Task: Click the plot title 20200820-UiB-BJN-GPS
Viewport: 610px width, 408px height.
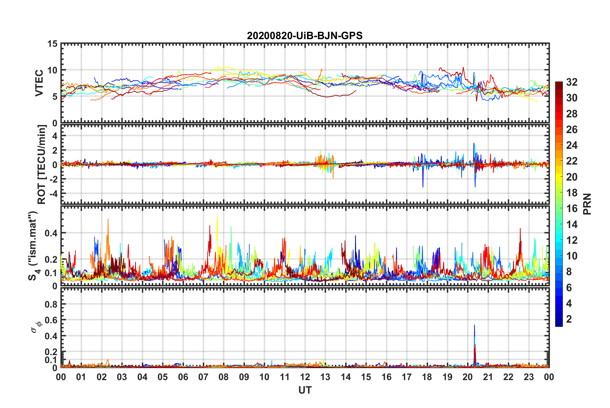Action: 305,36
